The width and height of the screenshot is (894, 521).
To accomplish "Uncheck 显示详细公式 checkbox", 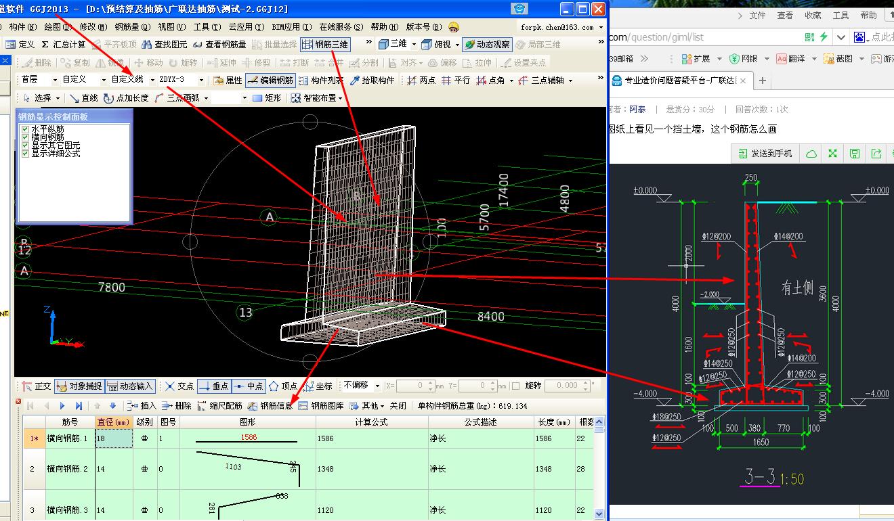I will (26, 154).
